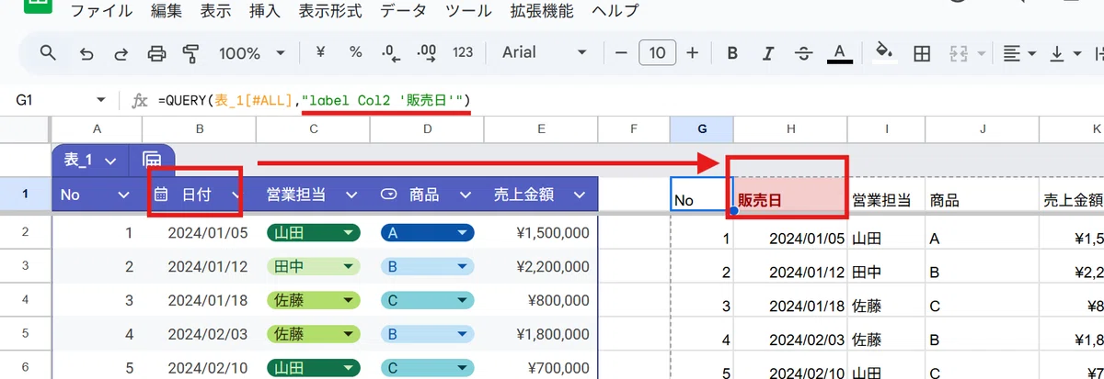Select cell G1 containing No

point(702,195)
